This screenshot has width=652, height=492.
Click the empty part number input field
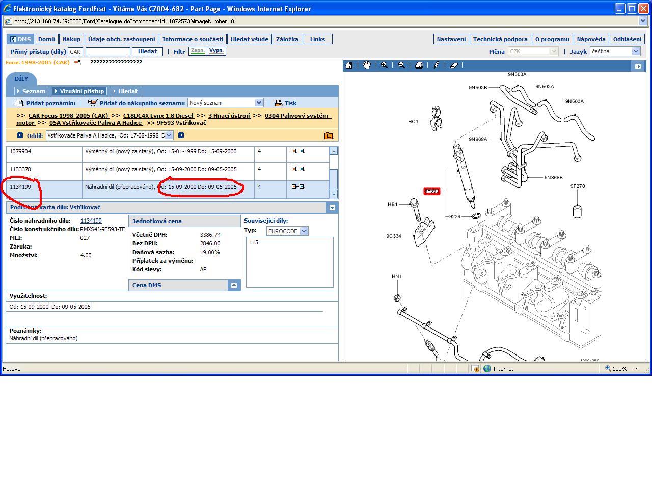pos(107,51)
